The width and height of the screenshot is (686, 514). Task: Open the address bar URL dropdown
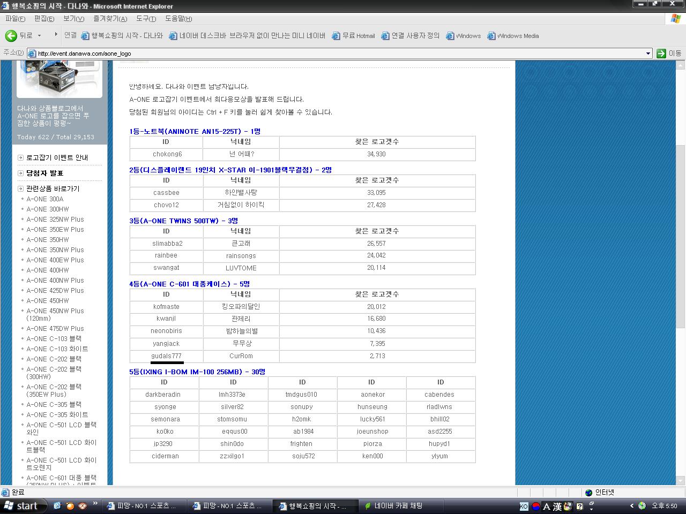648,53
